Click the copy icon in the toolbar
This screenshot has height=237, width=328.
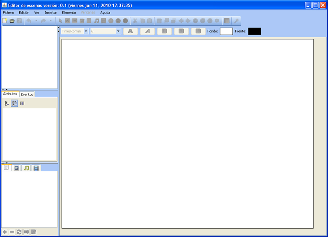[143, 21]
